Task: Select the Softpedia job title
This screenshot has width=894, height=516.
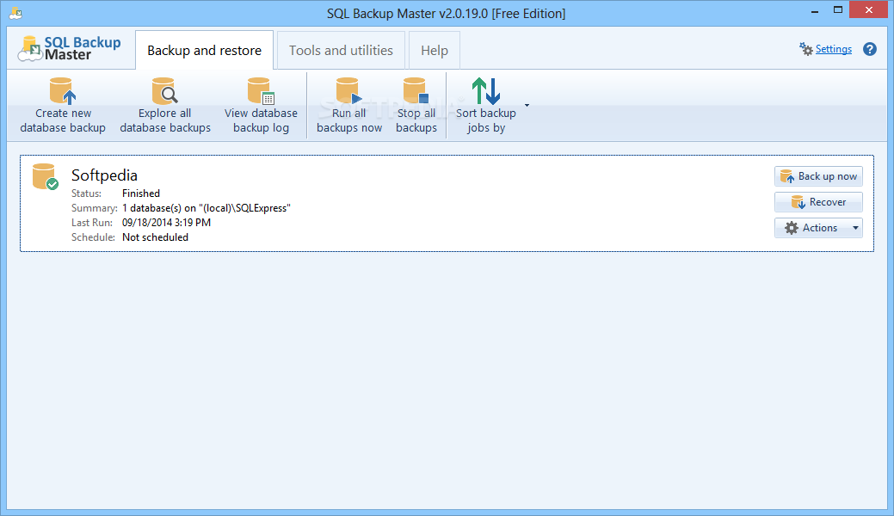Action: (x=104, y=175)
